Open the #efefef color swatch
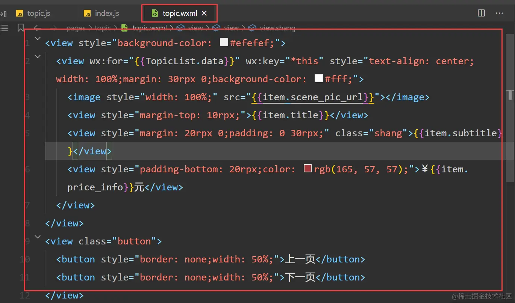This screenshot has height=303, width=515. point(224,42)
